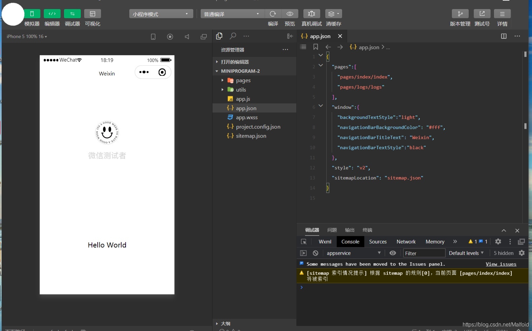Select element inspector tool

point(304,242)
